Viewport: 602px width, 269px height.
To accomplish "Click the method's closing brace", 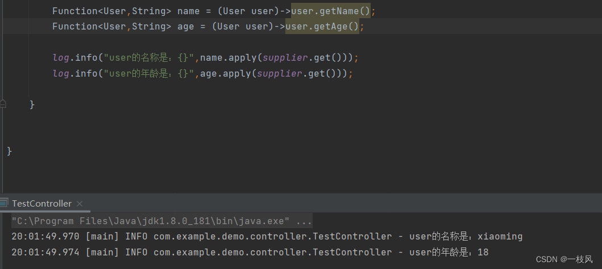I will [32, 104].
